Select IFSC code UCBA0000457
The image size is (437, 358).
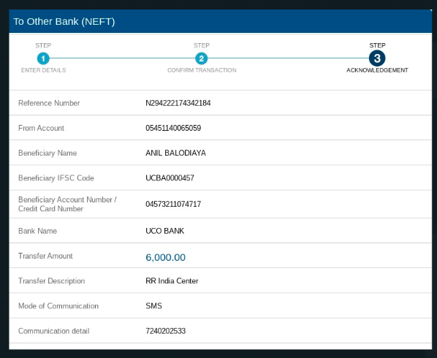(x=170, y=178)
